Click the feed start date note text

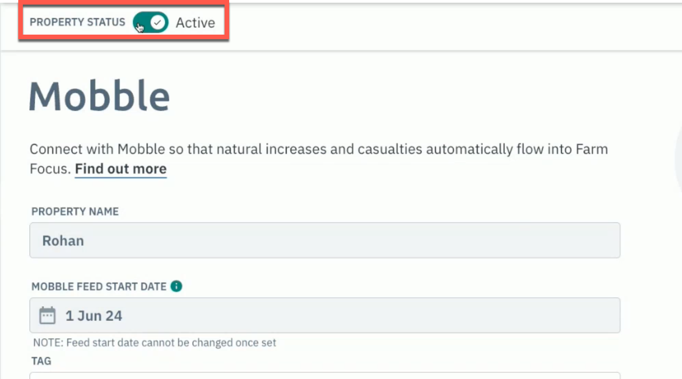click(154, 343)
